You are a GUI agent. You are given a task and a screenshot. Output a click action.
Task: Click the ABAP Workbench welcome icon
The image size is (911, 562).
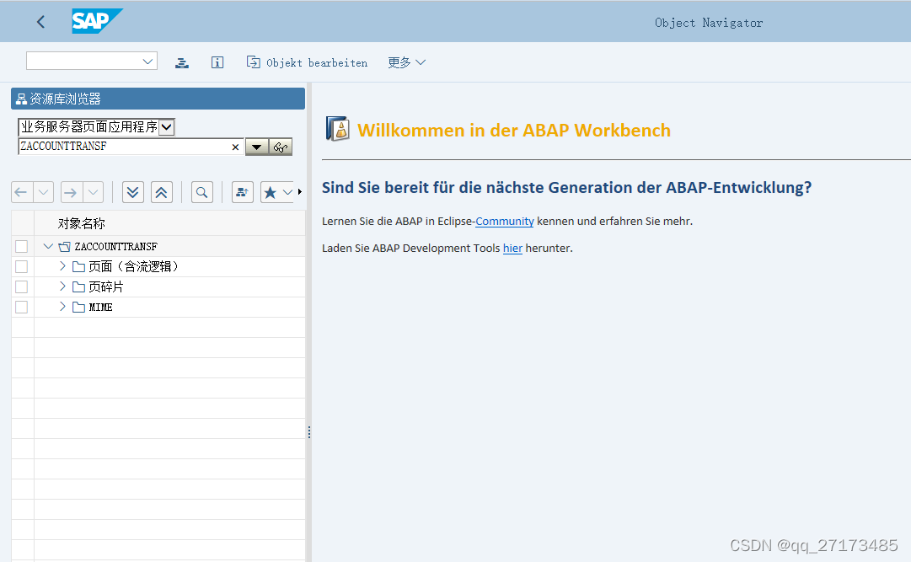pyautogui.click(x=338, y=128)
